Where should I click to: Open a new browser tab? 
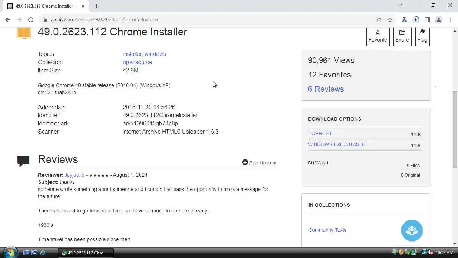click(97, 6)
